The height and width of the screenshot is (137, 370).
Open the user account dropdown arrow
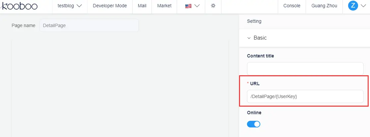tap(363, 6)
